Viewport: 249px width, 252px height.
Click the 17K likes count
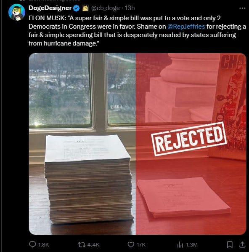point(141,244)
